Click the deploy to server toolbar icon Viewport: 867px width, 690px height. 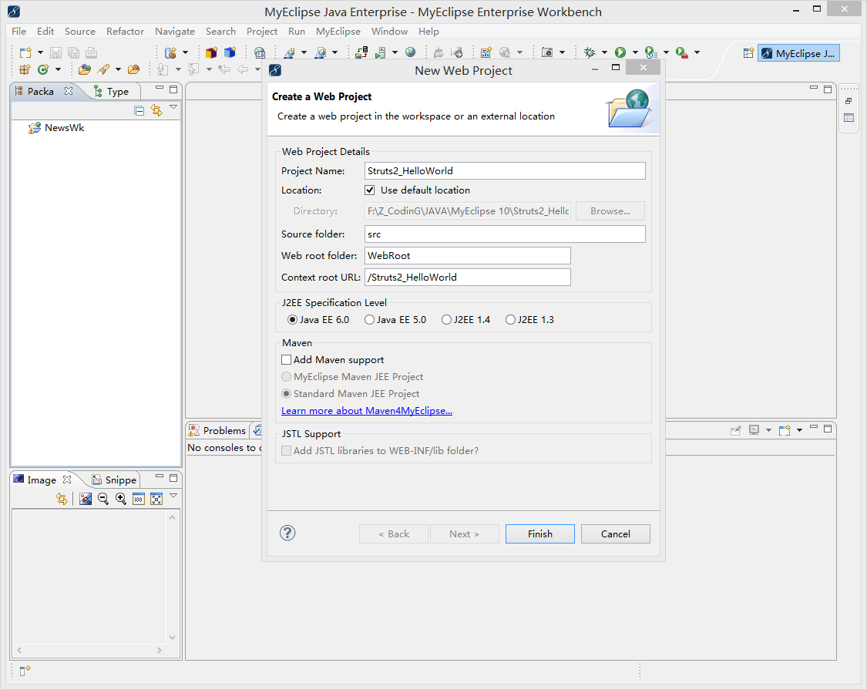point(361,52)
